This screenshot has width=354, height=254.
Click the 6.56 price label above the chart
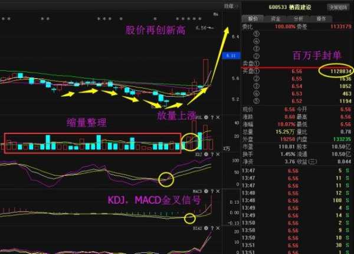[201, 28]
